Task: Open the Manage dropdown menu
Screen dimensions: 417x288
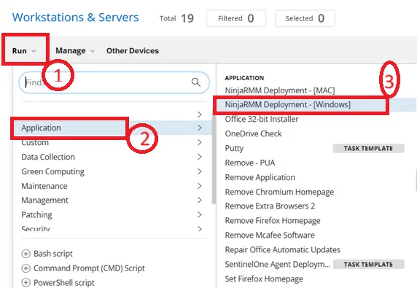Action: (x=75, y=50)
